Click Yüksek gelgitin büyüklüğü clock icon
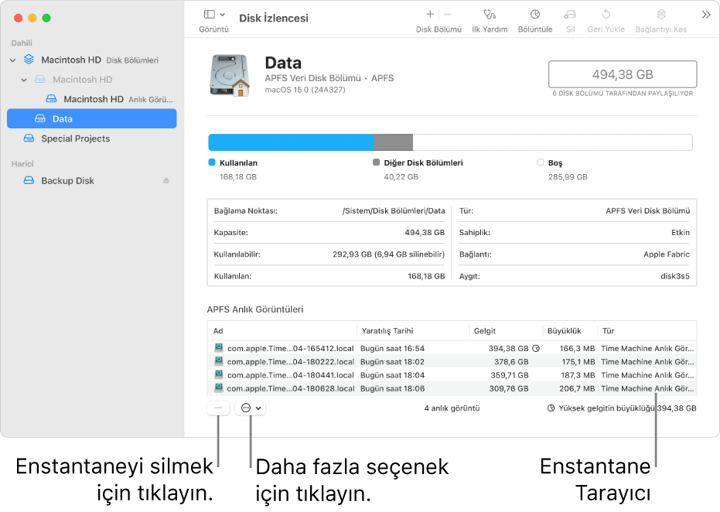This screenshot has height=512, width=720. click(551, 408)
